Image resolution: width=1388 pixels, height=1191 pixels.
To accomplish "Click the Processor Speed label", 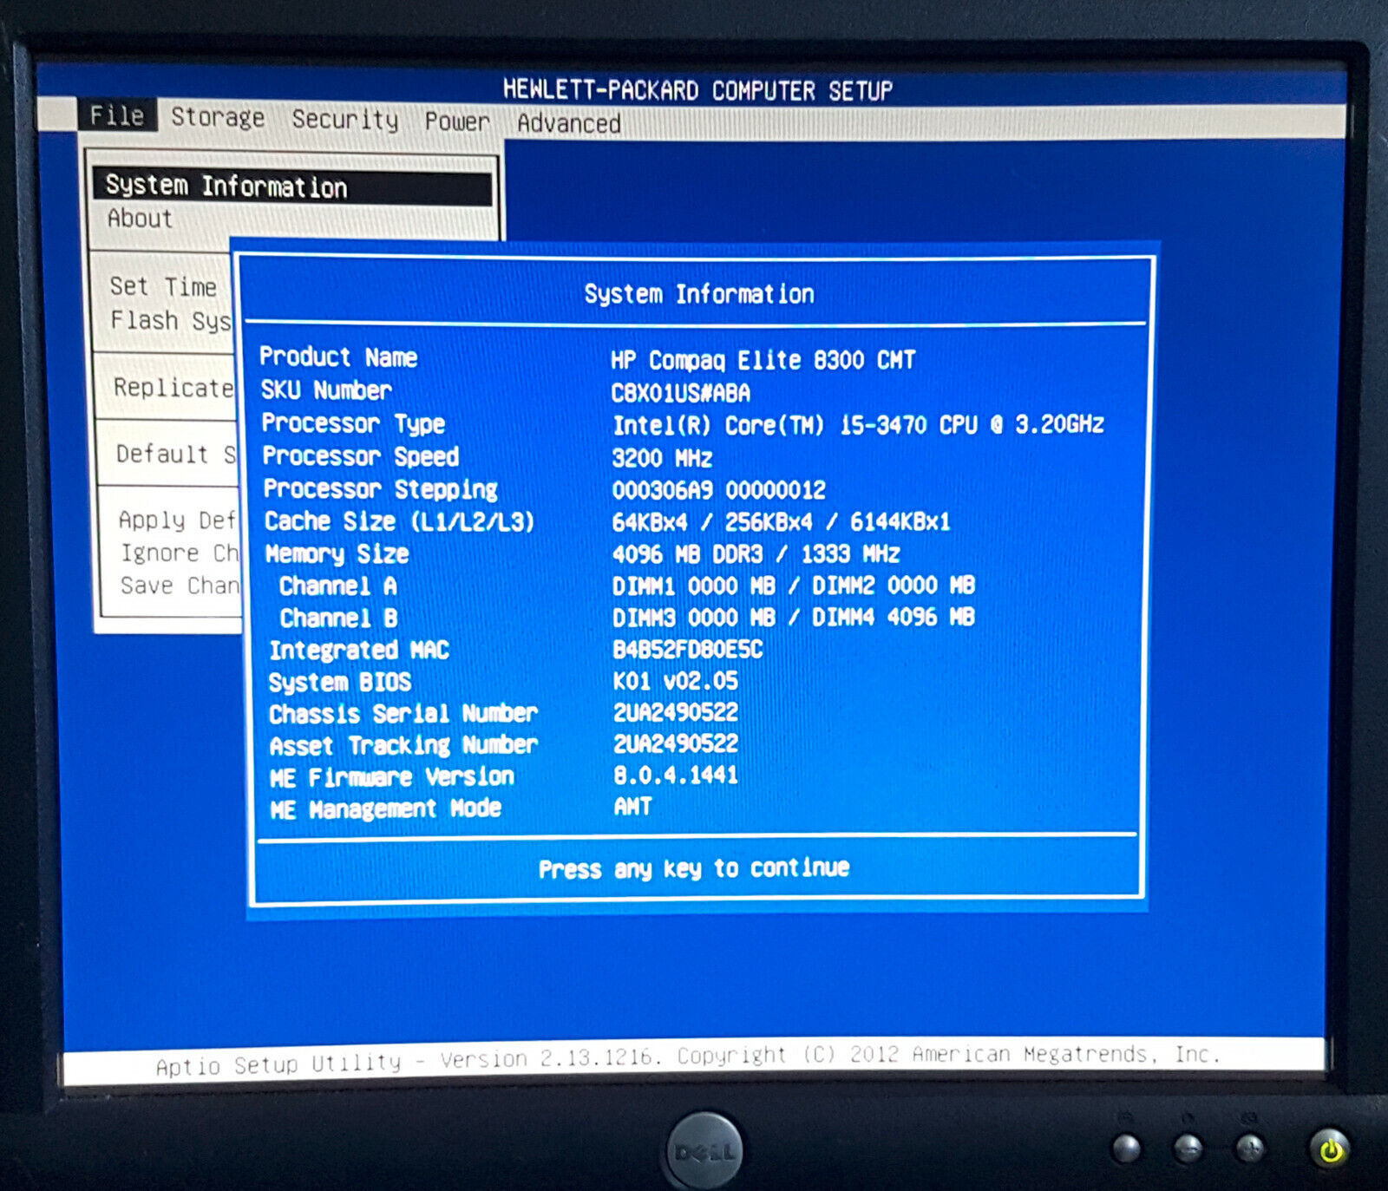I will click(x=361, y=456).
